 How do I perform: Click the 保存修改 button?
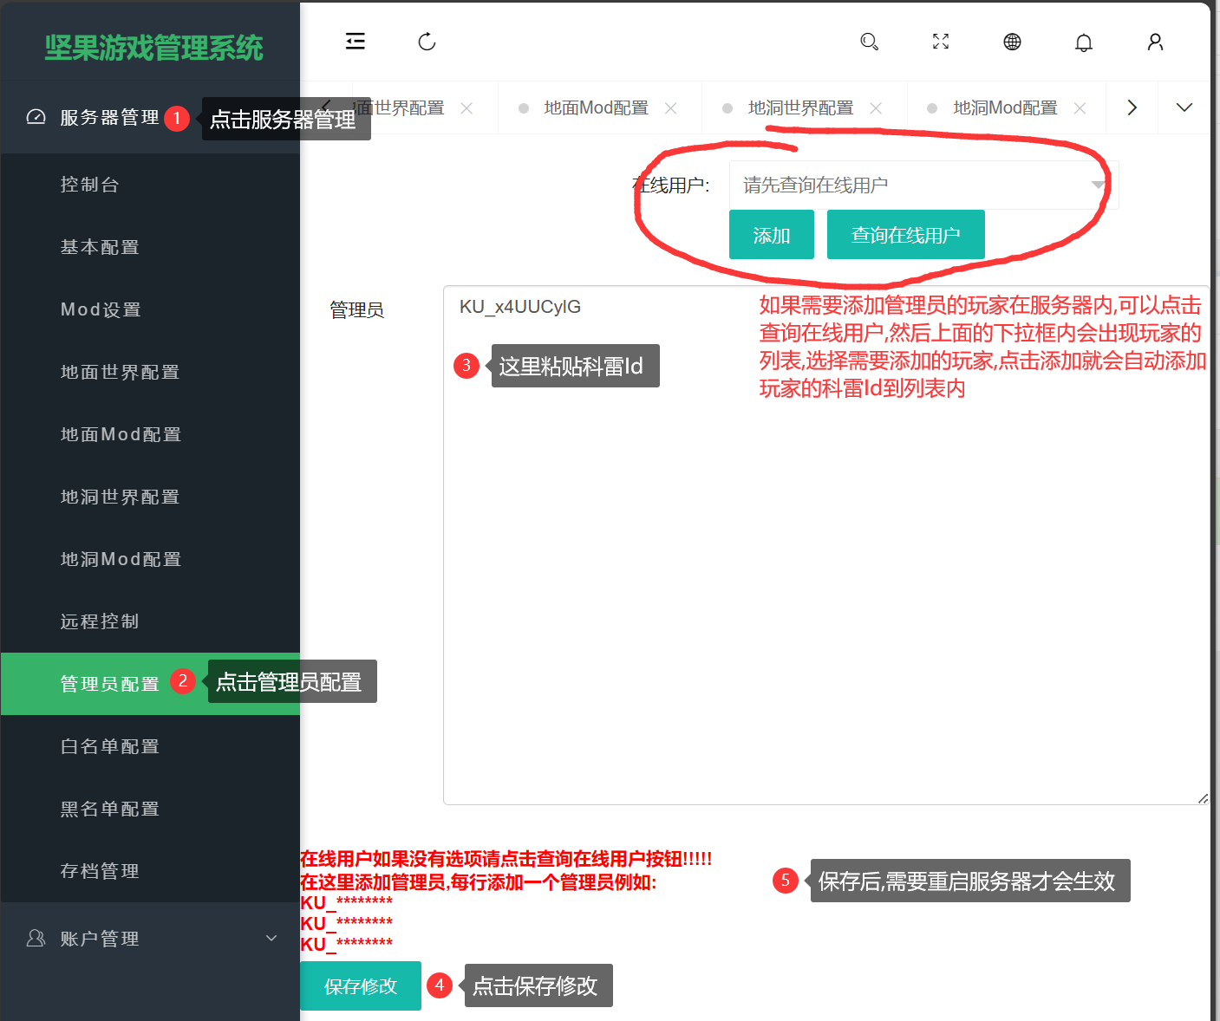click(361, 985)
